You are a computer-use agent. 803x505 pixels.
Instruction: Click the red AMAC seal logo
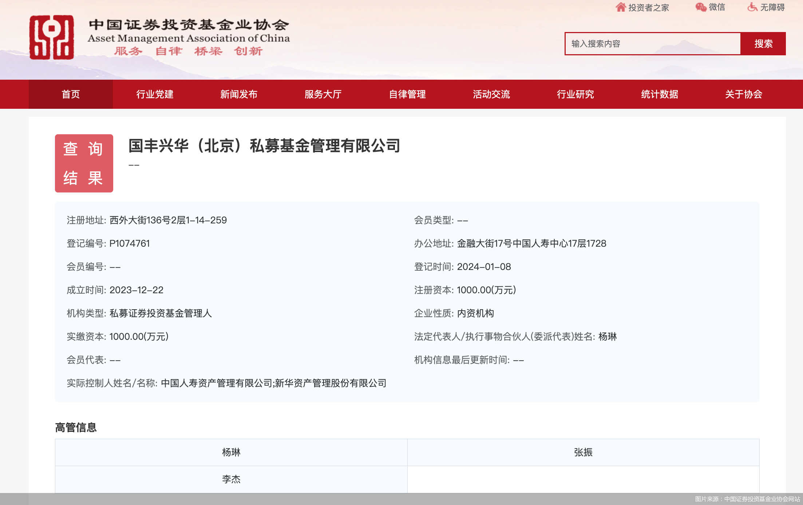[52, 37]
